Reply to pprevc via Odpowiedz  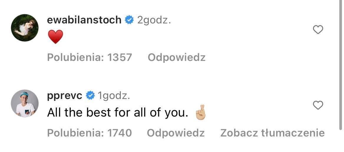(176, 133)
